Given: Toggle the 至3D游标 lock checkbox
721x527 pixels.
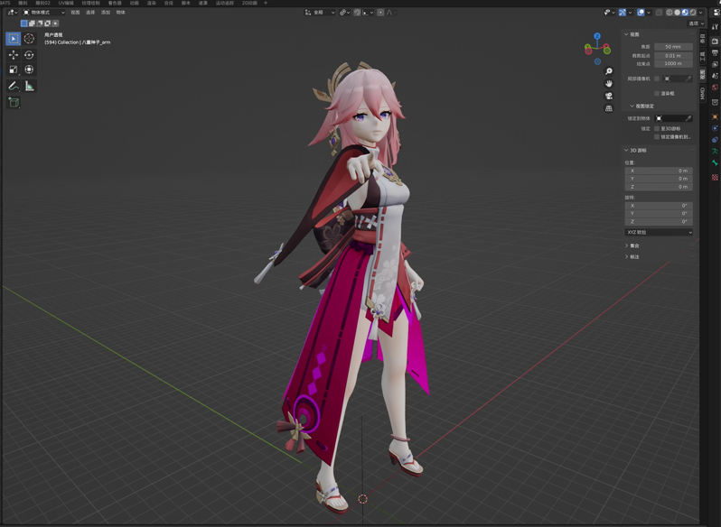Looking at the screenshot, I should click(x=657, y=128).
